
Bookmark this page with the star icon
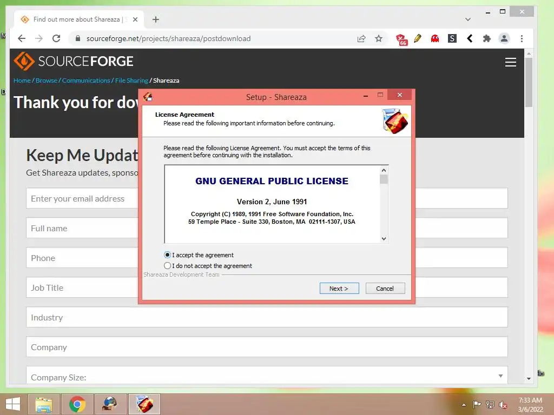pyautogui.click(x=379, y=38)
